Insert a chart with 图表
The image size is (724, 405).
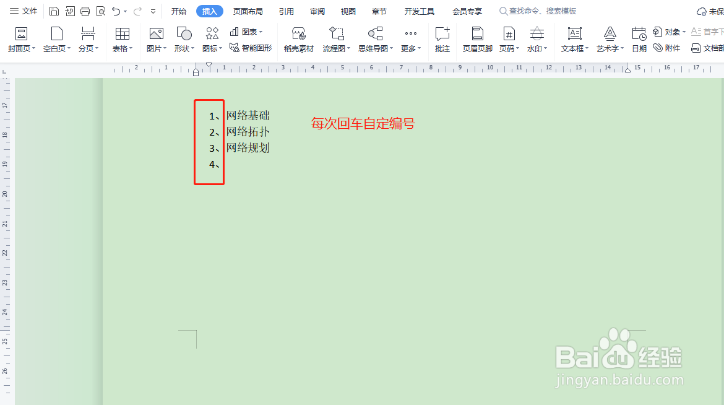(x=246, y=32)
